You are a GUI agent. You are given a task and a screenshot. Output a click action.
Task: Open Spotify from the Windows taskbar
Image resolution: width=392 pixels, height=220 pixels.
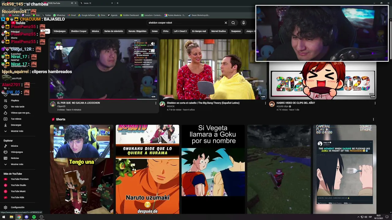point(34,217)
